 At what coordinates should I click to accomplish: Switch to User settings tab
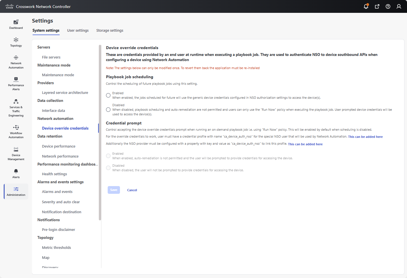point(78,31)
